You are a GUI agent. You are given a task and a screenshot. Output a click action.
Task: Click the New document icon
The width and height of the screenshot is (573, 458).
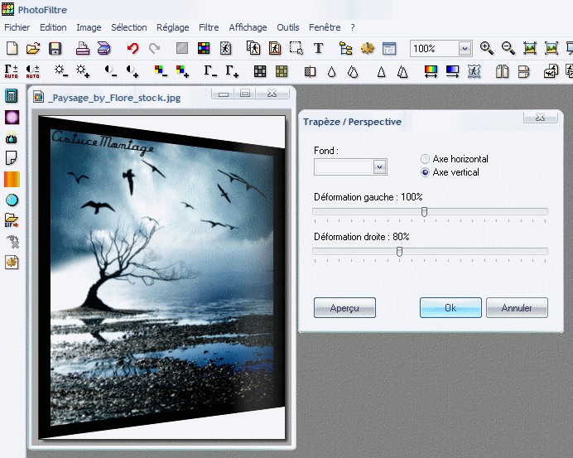12,48
